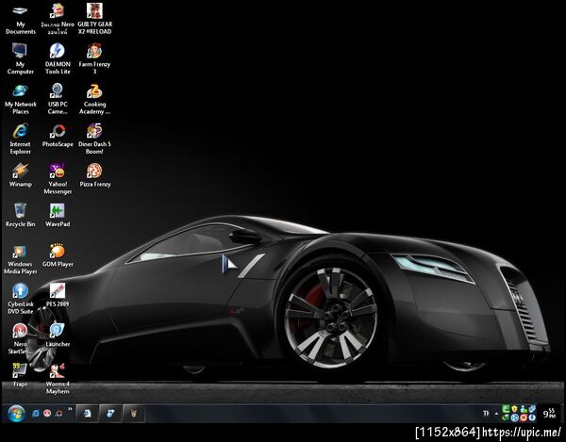This screenshot has width=566, height=442.
Task: Select the WavePad shortcut
Action: pyautogui.click(x=58, y=215)
